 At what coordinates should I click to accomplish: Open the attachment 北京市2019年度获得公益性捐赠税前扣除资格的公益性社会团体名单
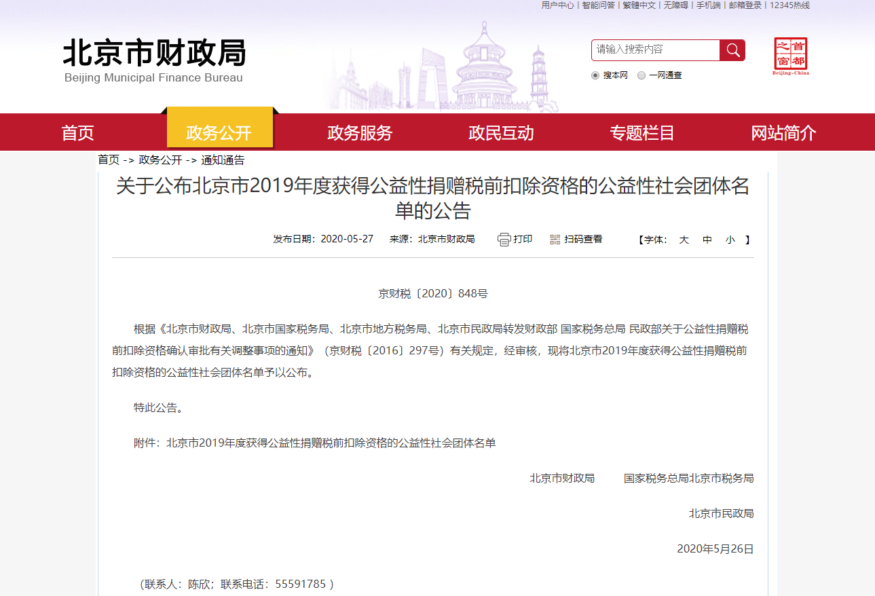(x=331, y=443)
